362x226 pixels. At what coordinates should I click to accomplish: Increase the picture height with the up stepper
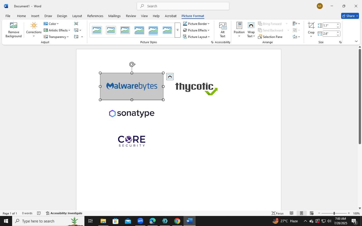click(338, 24)
